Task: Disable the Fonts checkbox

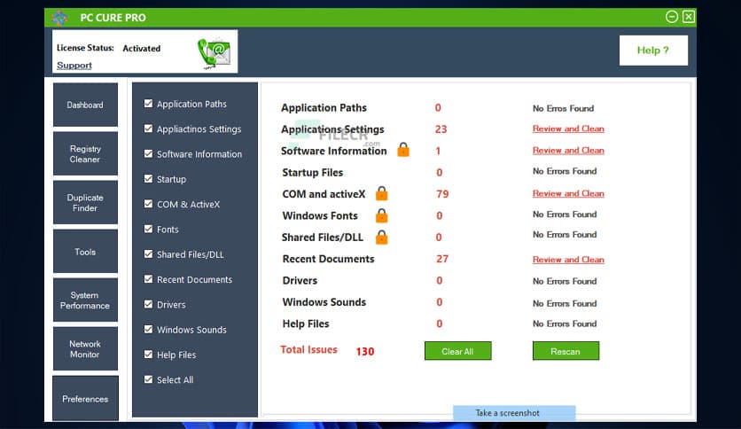Action: click(148, 229)
